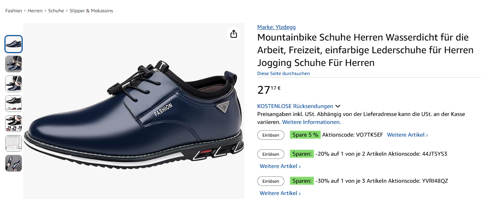The width and height of the screenshot is (481, 199).
Task: Click the Einlösen button for Spare 5 %
Action: pos(271,135)
